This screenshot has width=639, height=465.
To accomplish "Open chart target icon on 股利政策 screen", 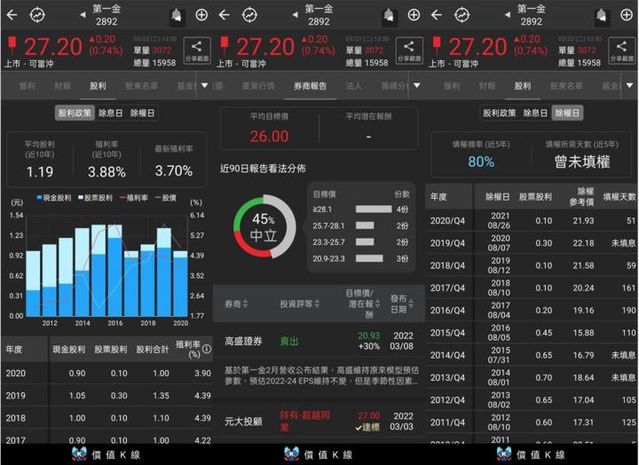I will click(x=37, y=15).
